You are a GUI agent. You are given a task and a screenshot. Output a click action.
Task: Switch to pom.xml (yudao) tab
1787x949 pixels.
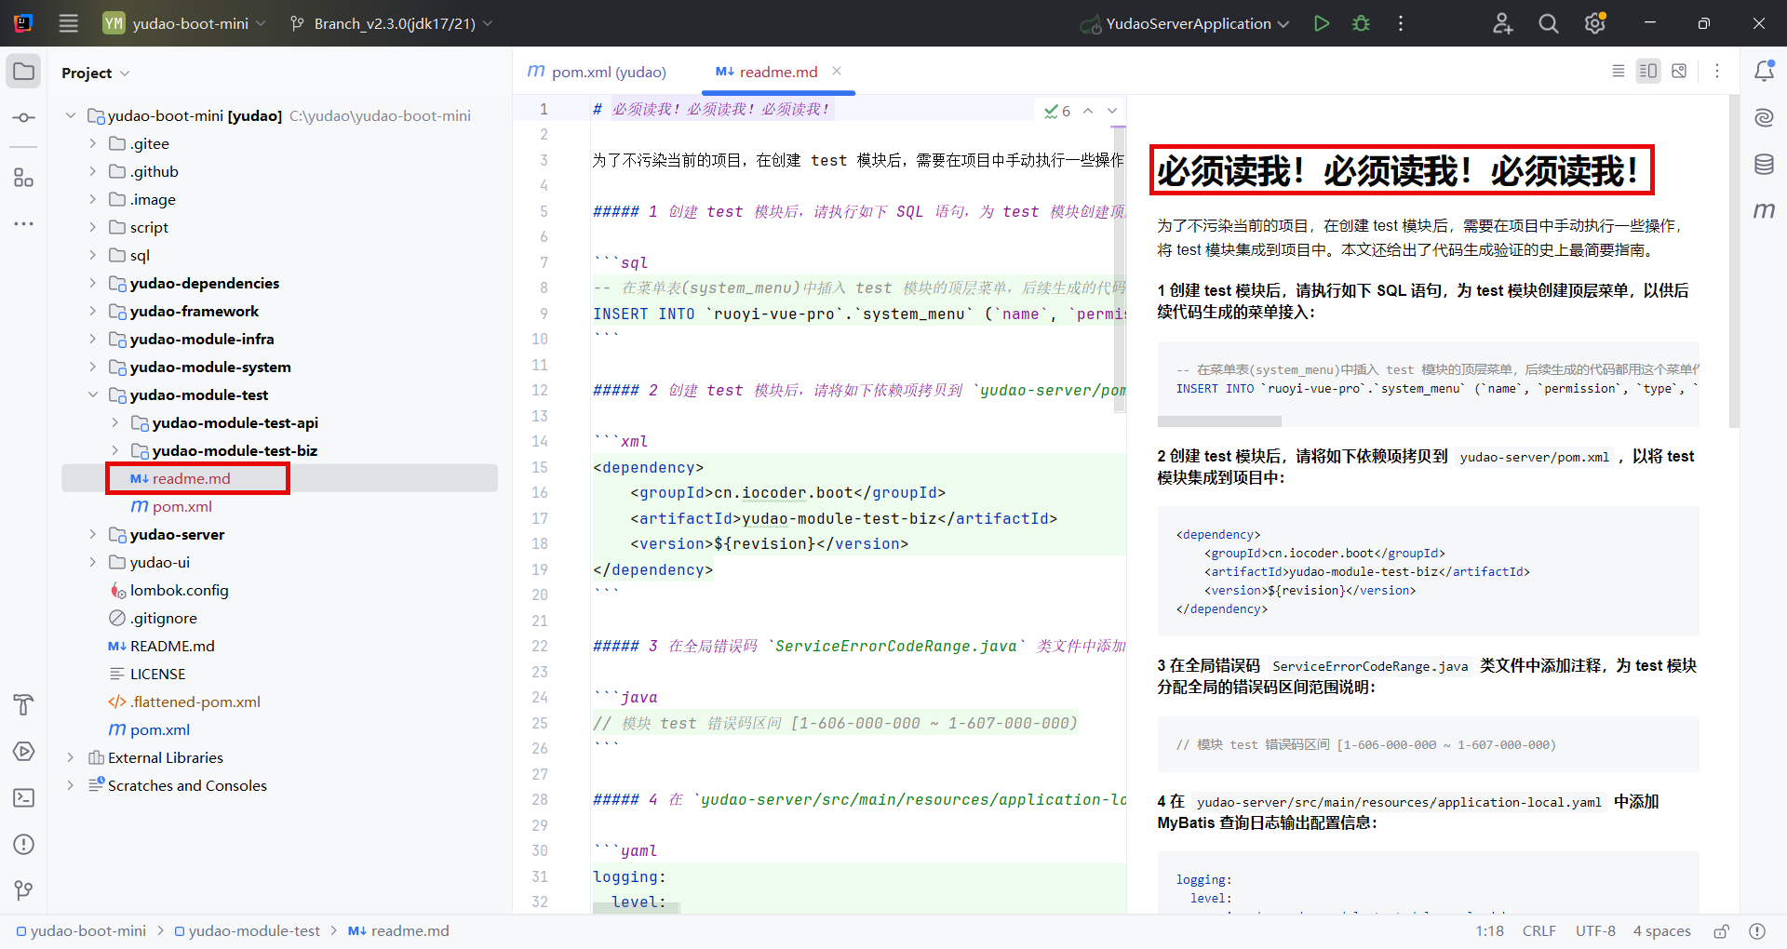[x=598, y=72]
